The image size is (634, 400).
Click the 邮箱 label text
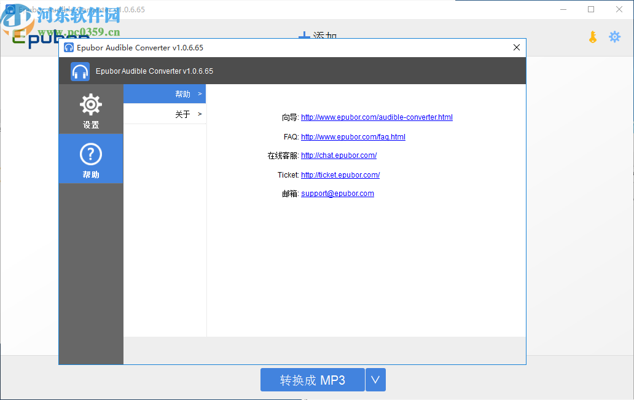click(x=289, y=194)
